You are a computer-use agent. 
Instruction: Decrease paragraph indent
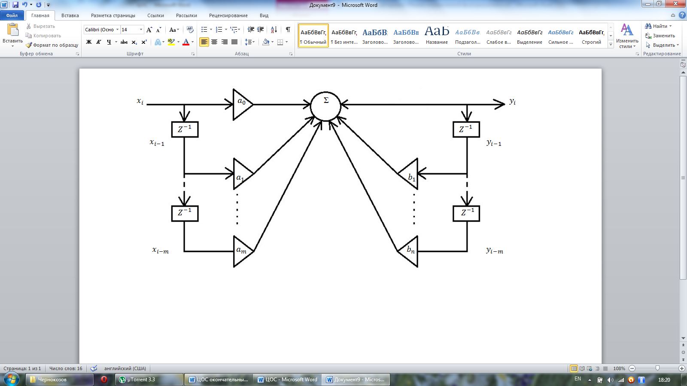coord(251,30)
